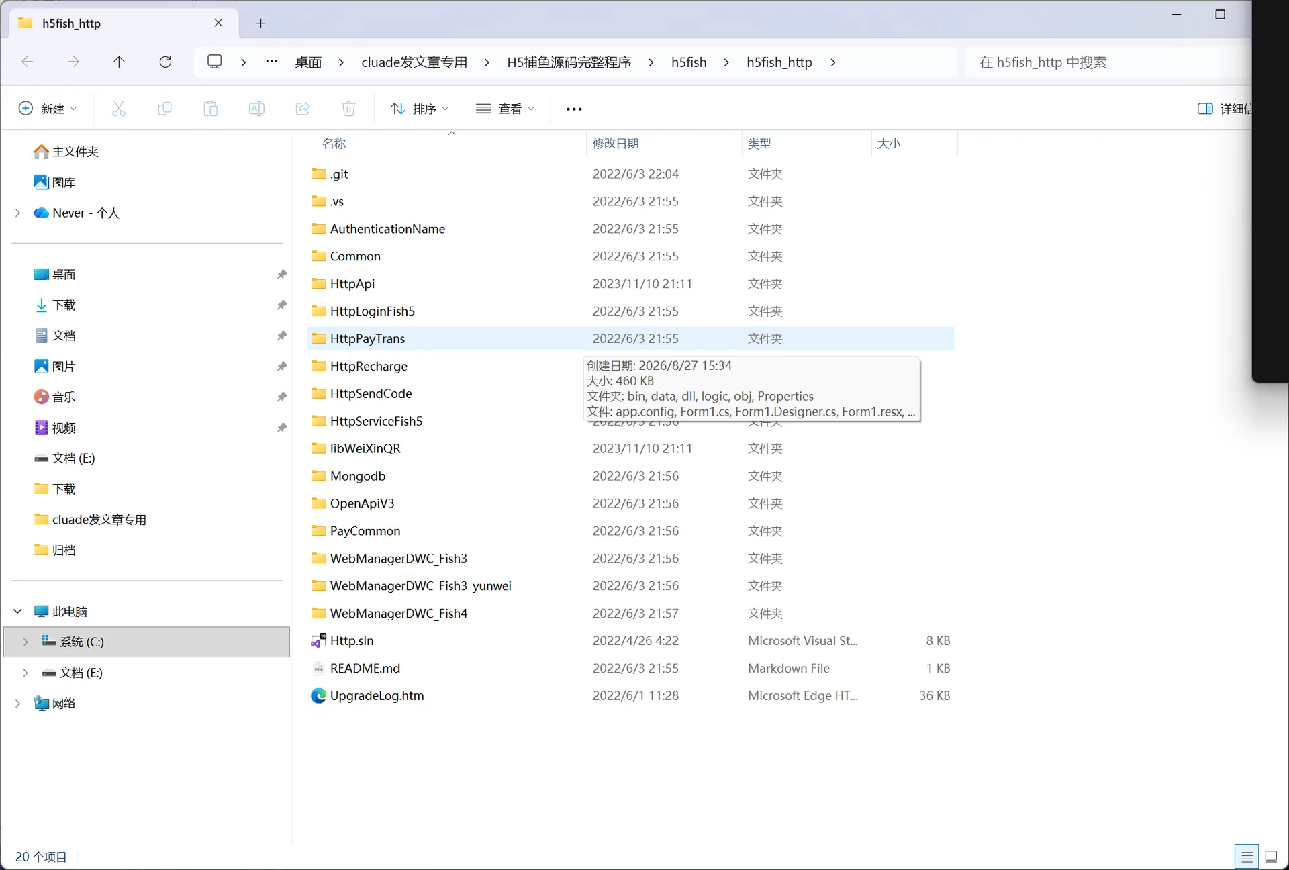The width and height of the screenshot is (1289, 870).
Task: Refresh the current folder
Action: coord(165,62)
